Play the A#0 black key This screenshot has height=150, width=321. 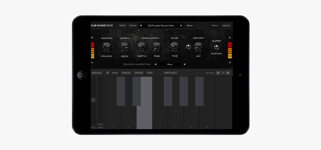point(199,91)
